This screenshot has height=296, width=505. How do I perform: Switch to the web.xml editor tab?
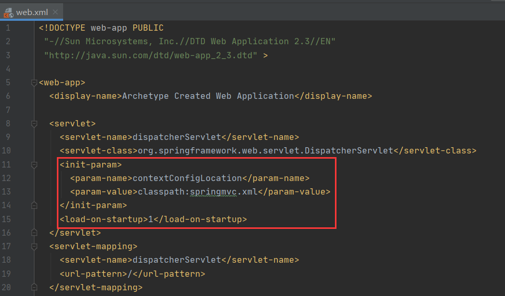tap(31, 12)
